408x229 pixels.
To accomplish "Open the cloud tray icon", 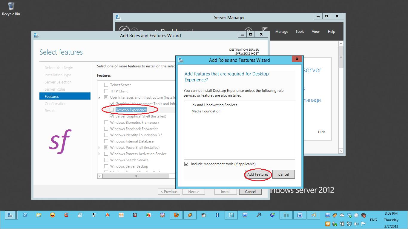I will 342,215.
